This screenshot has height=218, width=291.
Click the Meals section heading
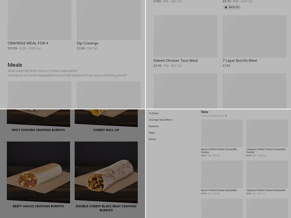15,65
